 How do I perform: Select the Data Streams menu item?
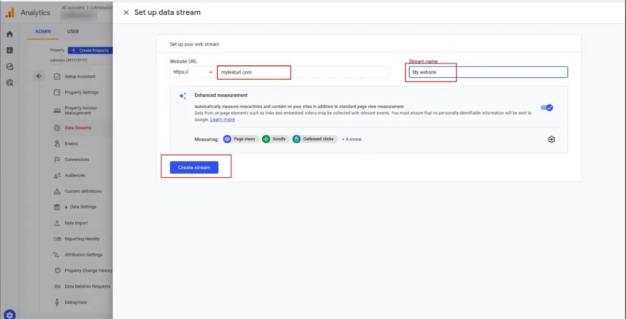(x=78, y=128)
